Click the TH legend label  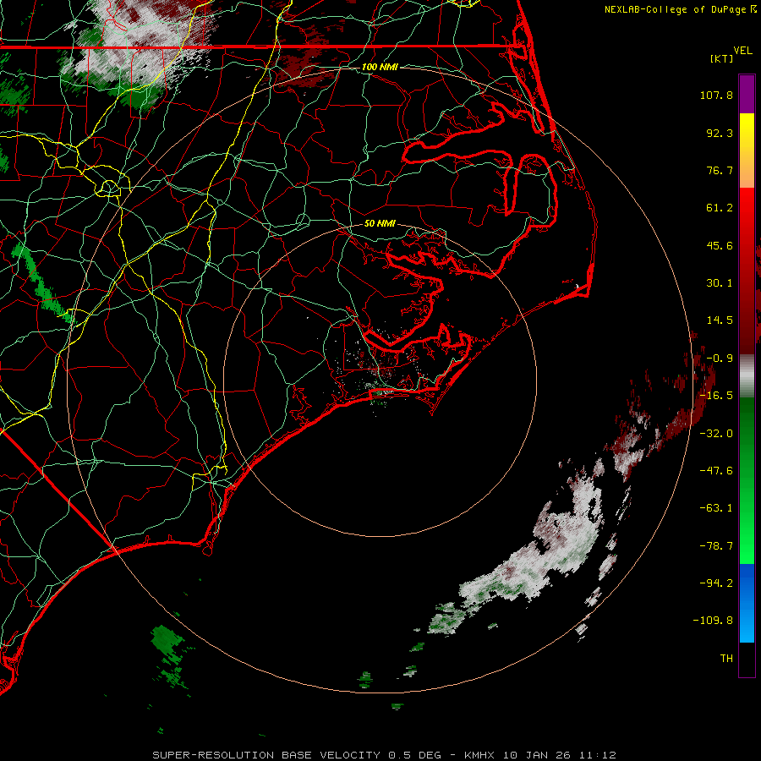[726, 659]
